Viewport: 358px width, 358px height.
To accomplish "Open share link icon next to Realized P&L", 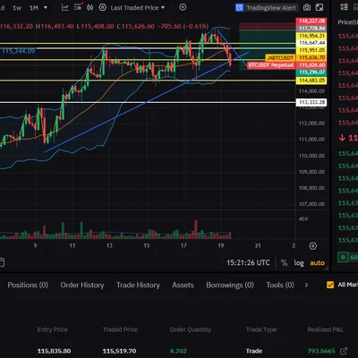I will pyautogui.click(x=344, y=351).
